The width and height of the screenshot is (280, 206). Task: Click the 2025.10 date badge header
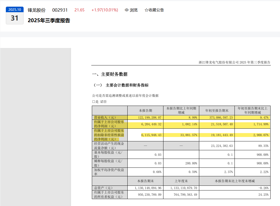(x=15, y=9)
